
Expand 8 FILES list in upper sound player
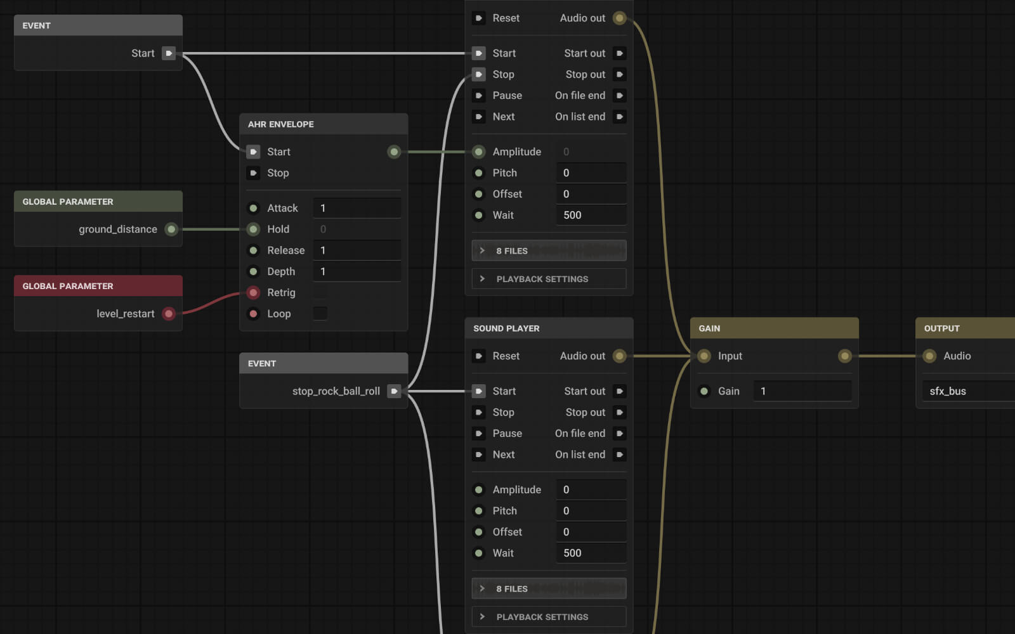pos(548,250)
